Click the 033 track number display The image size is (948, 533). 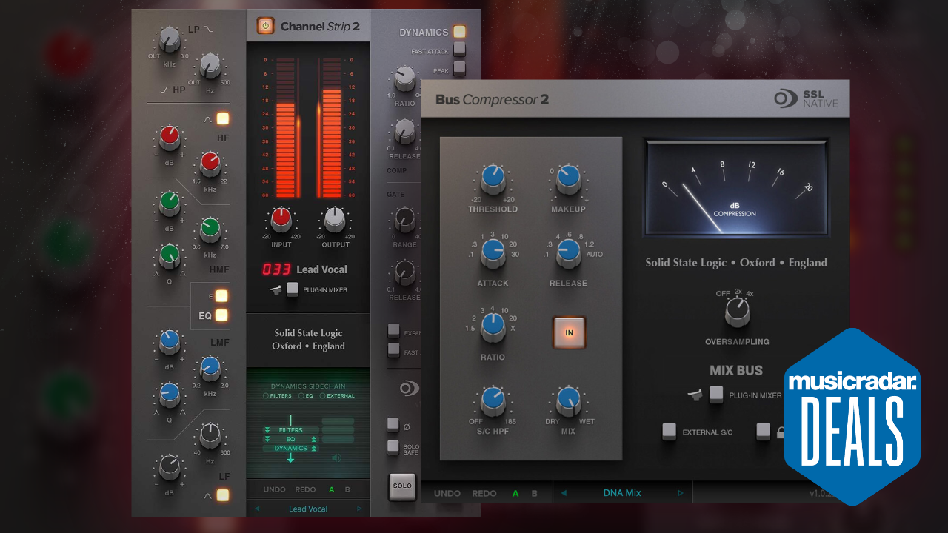276,269
